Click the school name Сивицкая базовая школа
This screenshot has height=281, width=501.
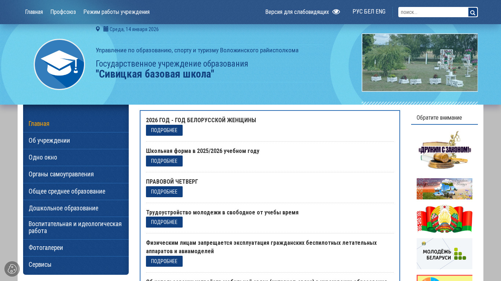tap(155, 74)
